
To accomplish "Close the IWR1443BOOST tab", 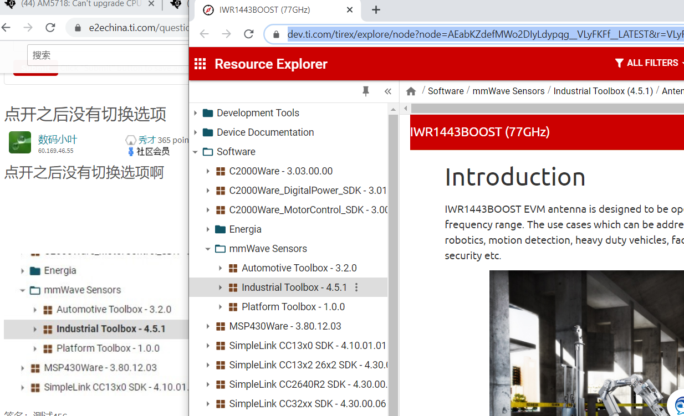I will click(x=350, y=10).
